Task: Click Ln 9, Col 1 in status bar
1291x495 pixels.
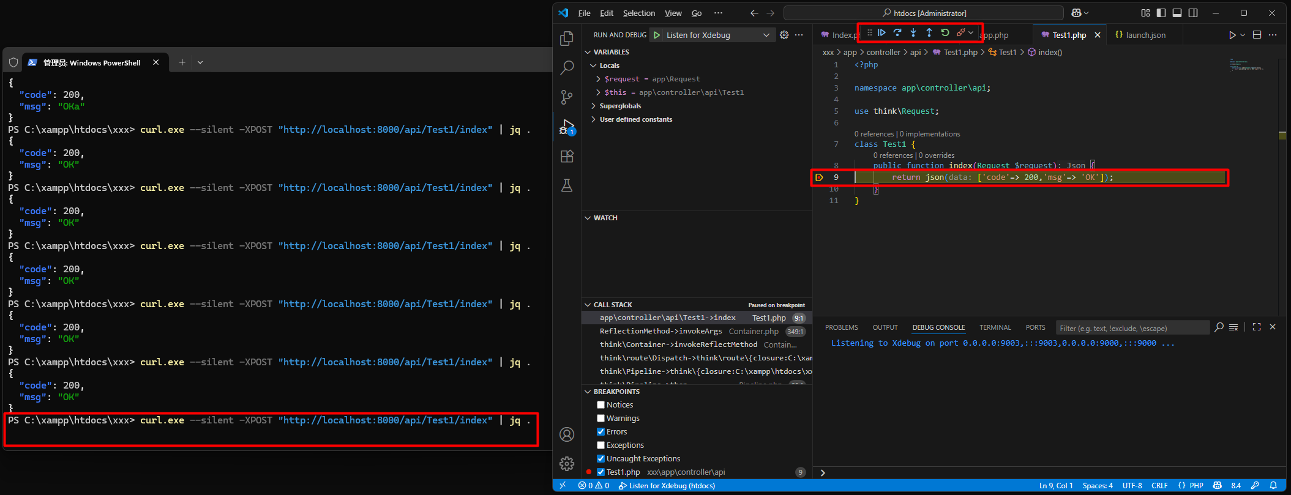Action: pos(1056,485)
